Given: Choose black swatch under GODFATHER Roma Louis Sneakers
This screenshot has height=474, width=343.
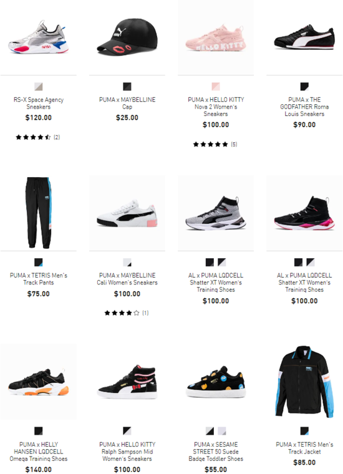Looking at the screenshot, I should click(304, 87).
